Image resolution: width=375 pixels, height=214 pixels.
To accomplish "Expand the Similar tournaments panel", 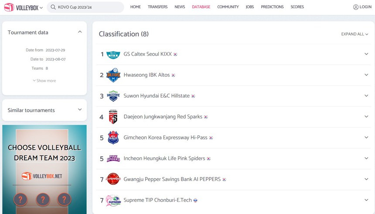I will coord(80,110).
